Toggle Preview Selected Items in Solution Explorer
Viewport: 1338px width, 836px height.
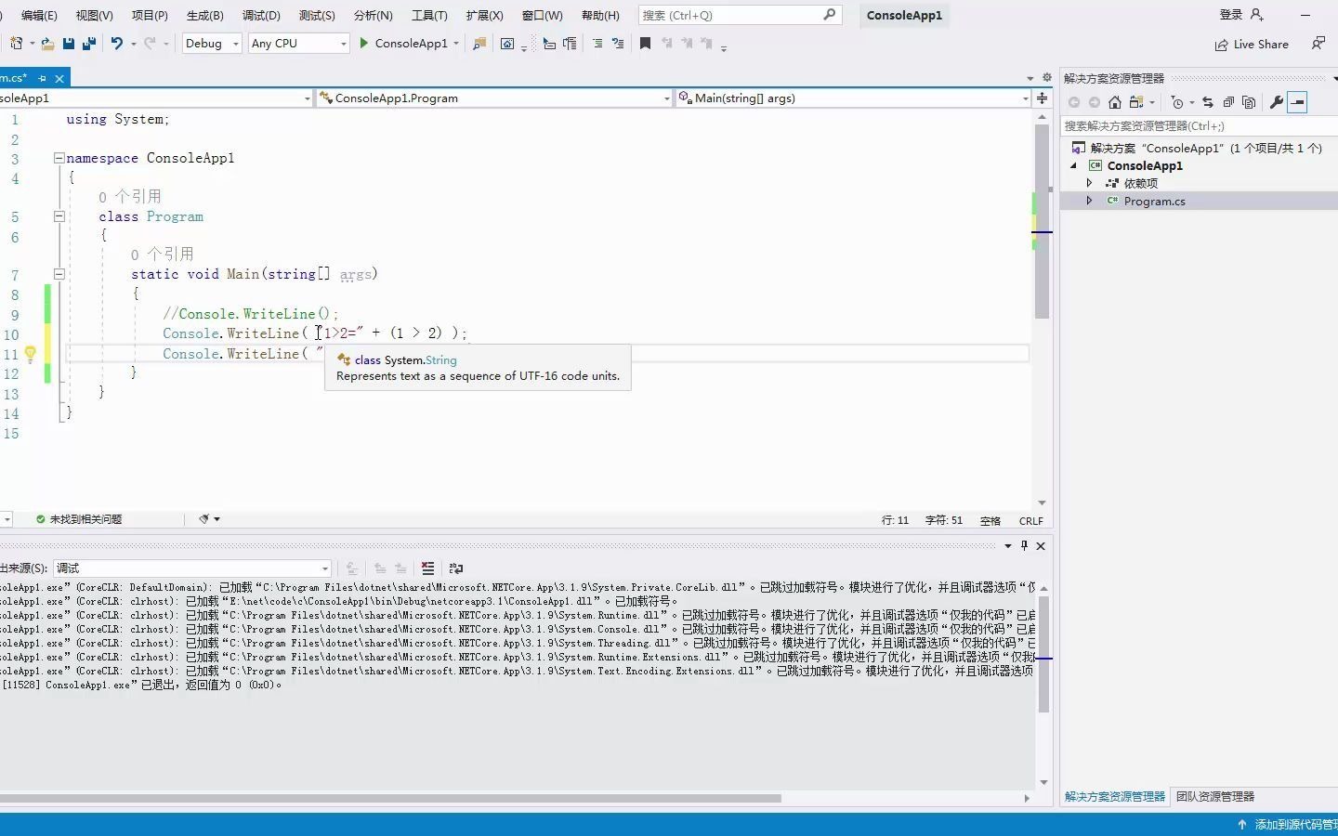[x=1298, y=102]
